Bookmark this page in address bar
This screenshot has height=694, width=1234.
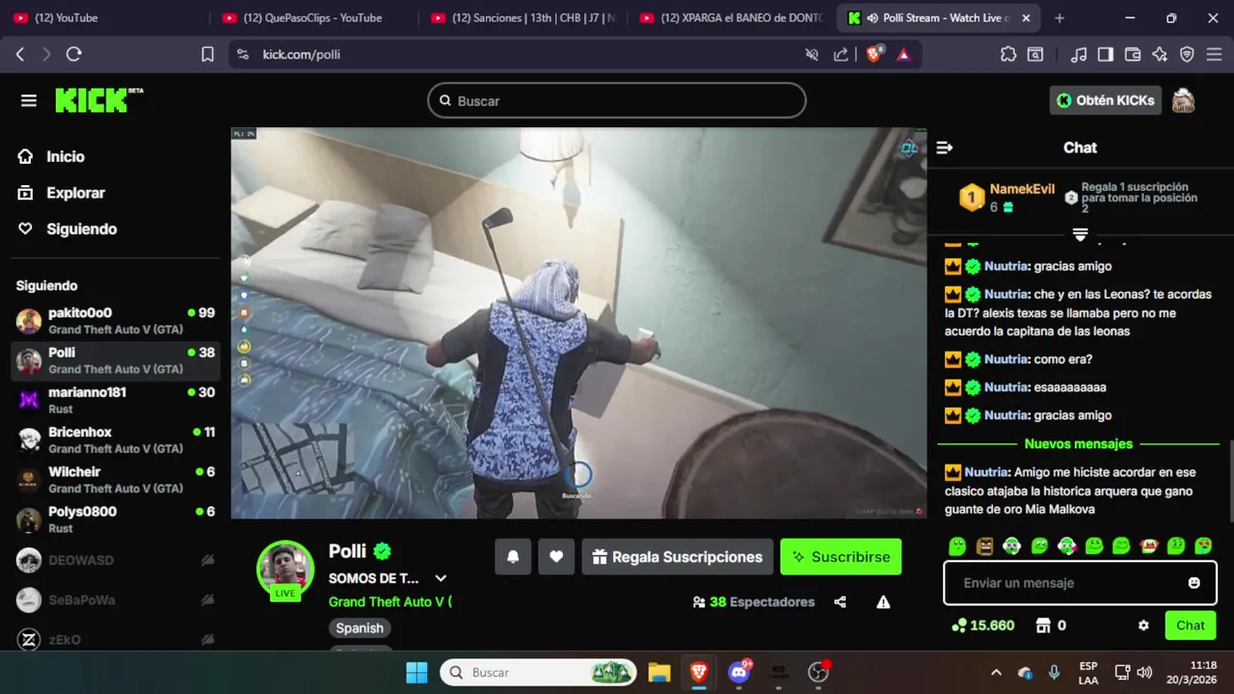(x=207, y=55)
